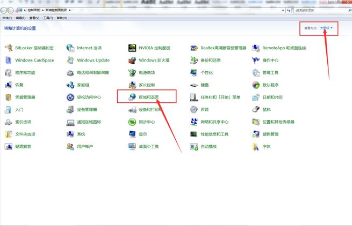Click the 颜色管理 (Color Management) link
This screenshot has height=226, width=352.
(x=270, y=134)
